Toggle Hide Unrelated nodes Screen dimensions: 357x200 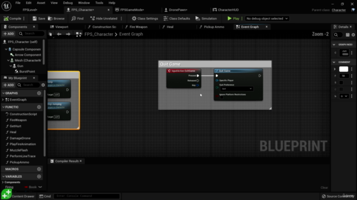click(x=104, y=18)
